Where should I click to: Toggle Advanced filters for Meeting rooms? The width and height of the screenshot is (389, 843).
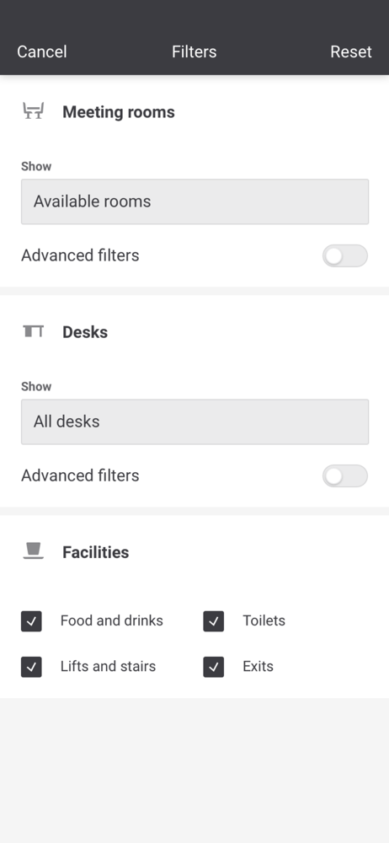point(345,256)
